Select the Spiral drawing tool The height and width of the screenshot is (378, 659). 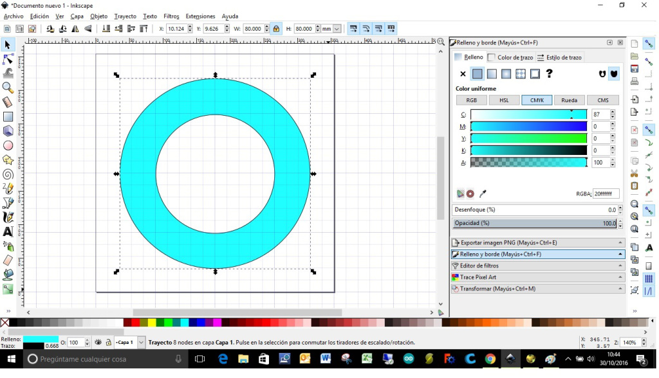point(8,174)
